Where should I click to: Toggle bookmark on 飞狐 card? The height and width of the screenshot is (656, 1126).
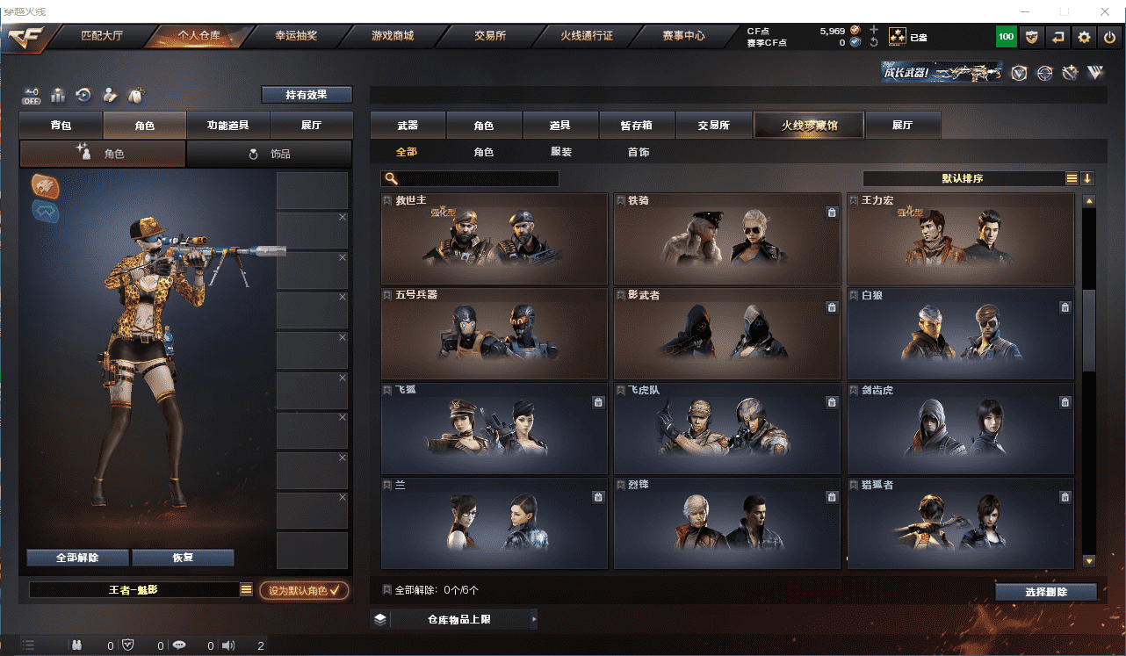(x=387, y=389)
